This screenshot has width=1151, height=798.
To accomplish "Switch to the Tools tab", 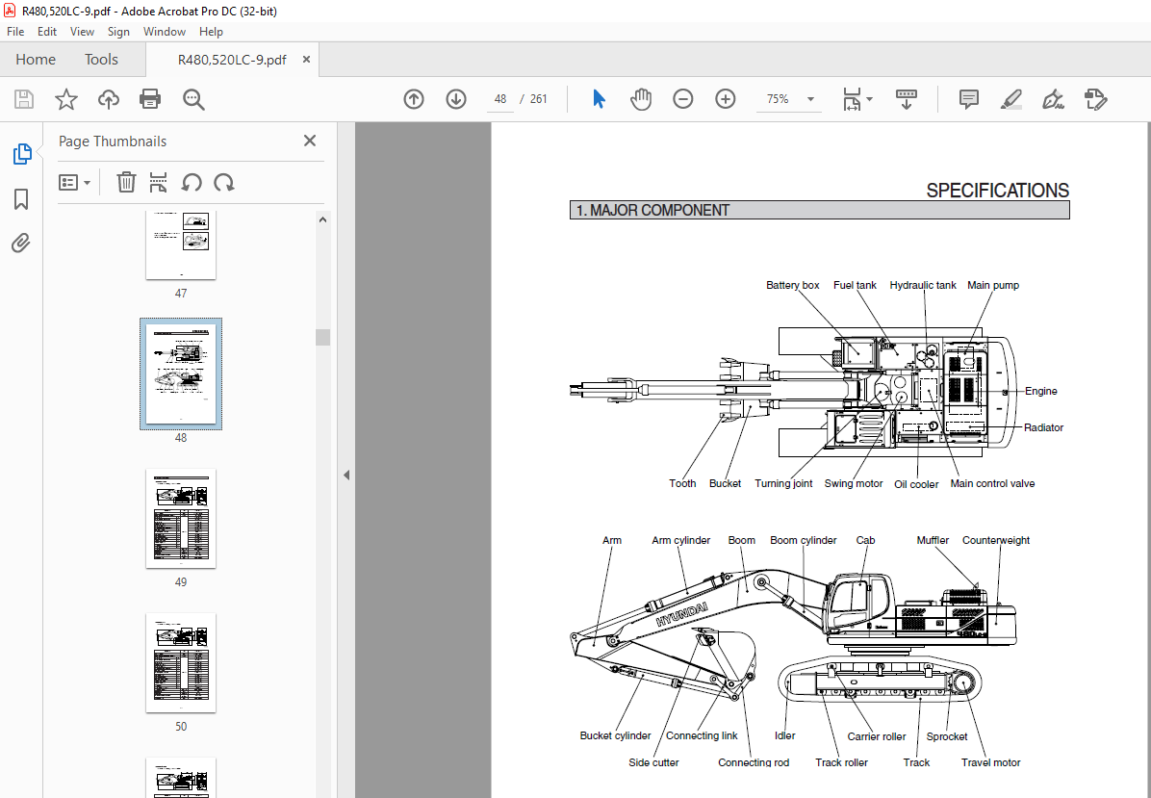I will pyautogui.click(x=101, y=60).
